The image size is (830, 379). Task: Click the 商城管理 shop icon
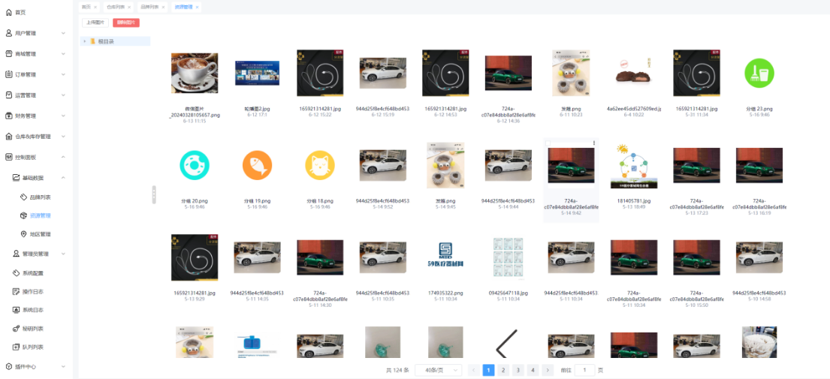tap(8, 53)
